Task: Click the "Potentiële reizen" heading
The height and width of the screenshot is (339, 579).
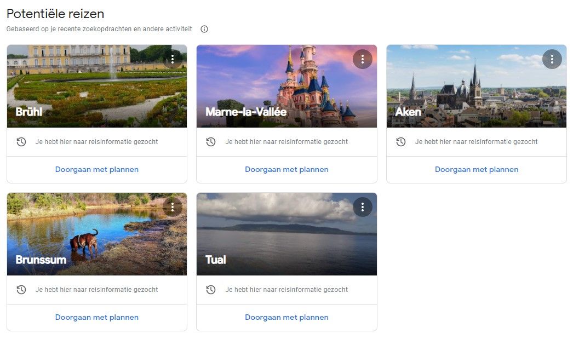Action: (x=55, y=14)
